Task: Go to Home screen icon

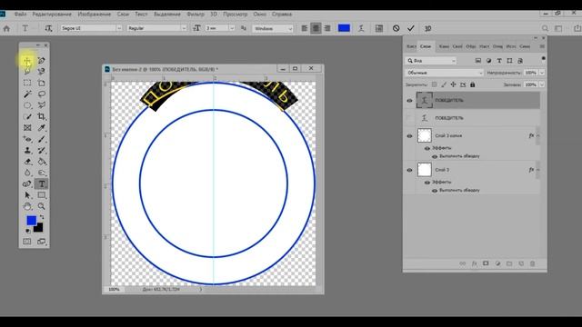Action: point(6,28)
